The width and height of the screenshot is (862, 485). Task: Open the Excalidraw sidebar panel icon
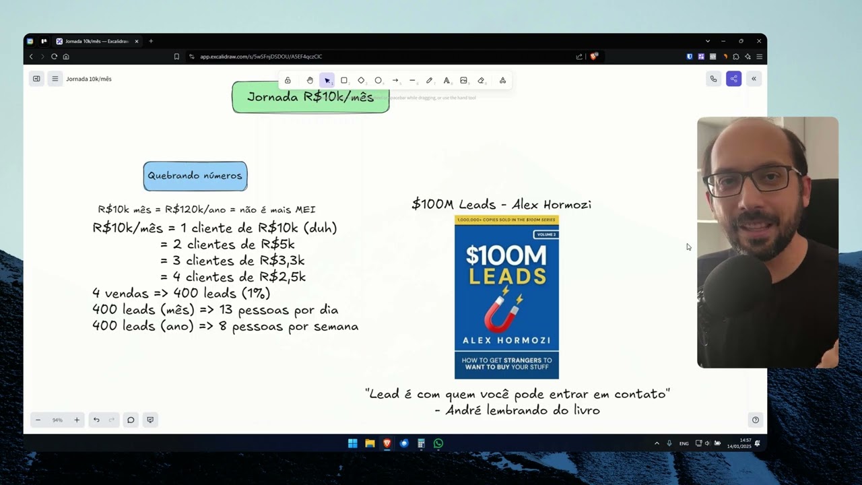click(36, 79)
